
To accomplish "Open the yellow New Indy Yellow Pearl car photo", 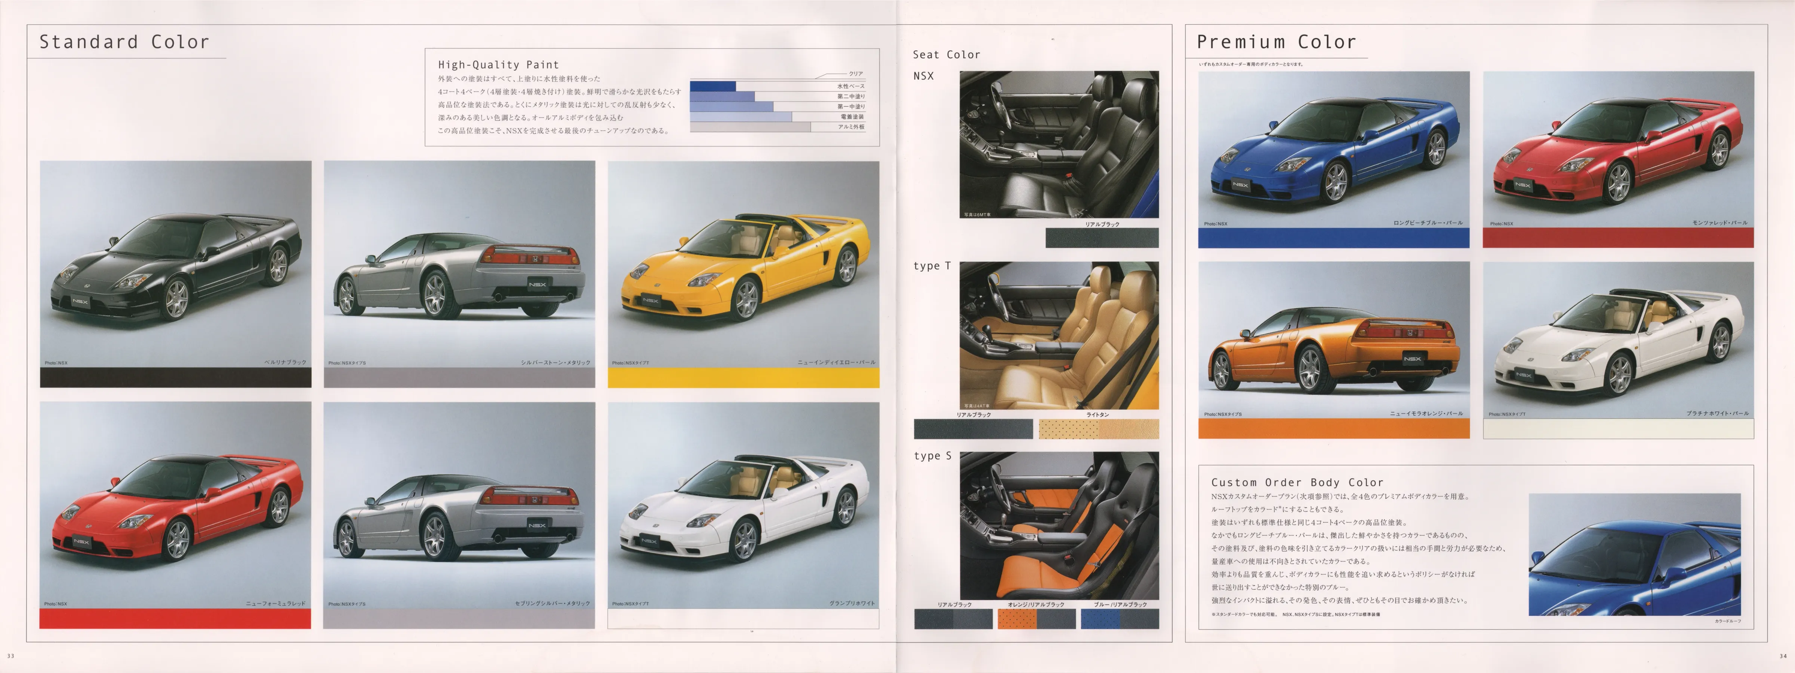I will click(x=743, y=264).
